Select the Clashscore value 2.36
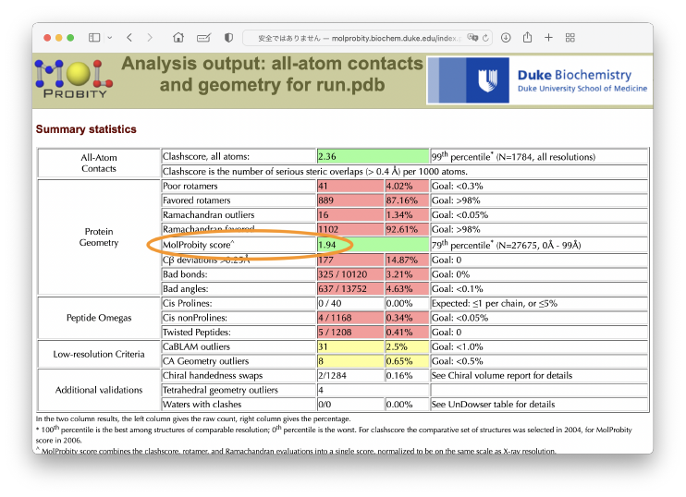The image size is (686, 497). pos(327,156)
